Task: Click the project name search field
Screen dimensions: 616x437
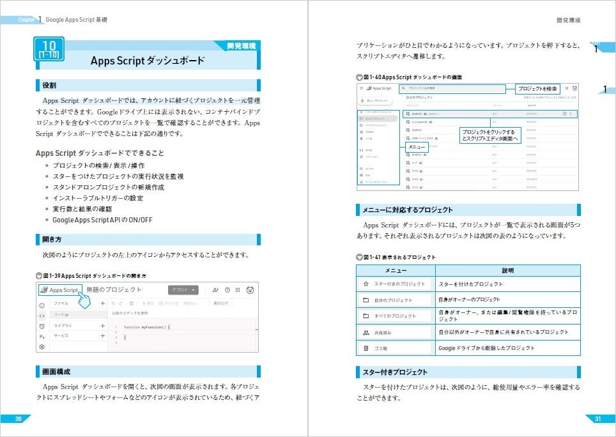Action: pos(452,88)
